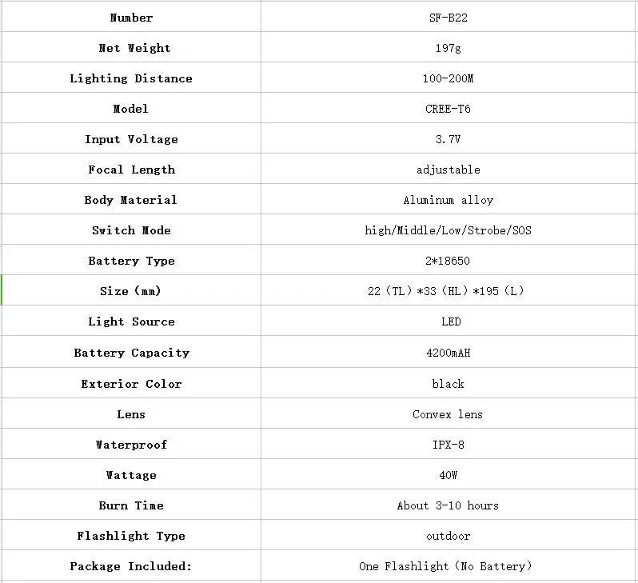Select the CREE-T6 model cell
The width and height of the screenshot is (638, 583).
448,108
